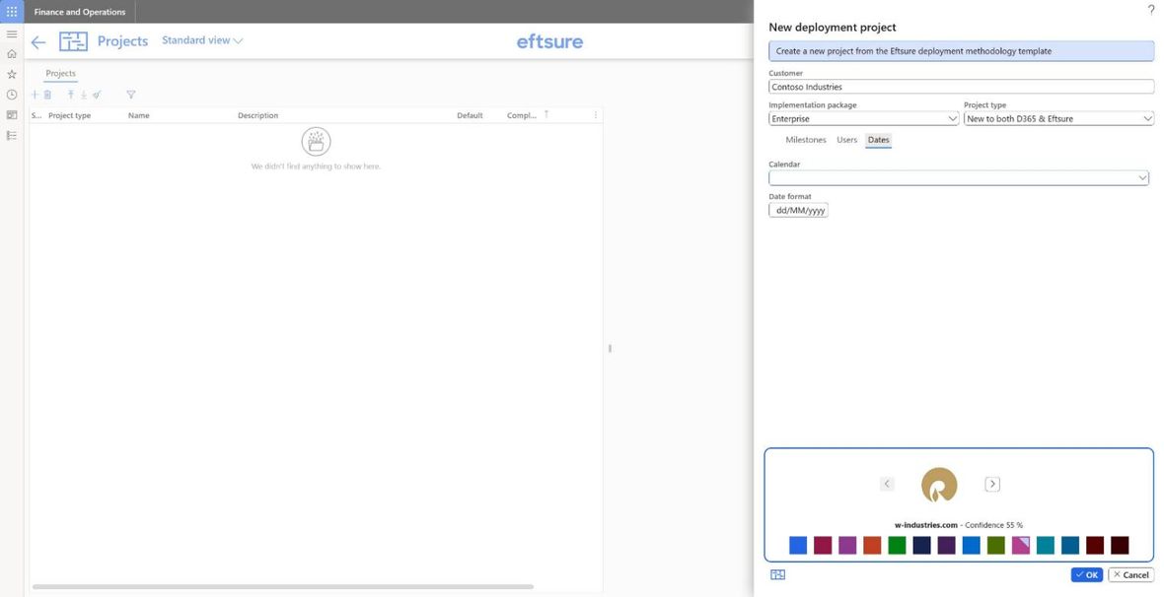Click the Projects page icon

pyautogui.click(x=74, y=41)
